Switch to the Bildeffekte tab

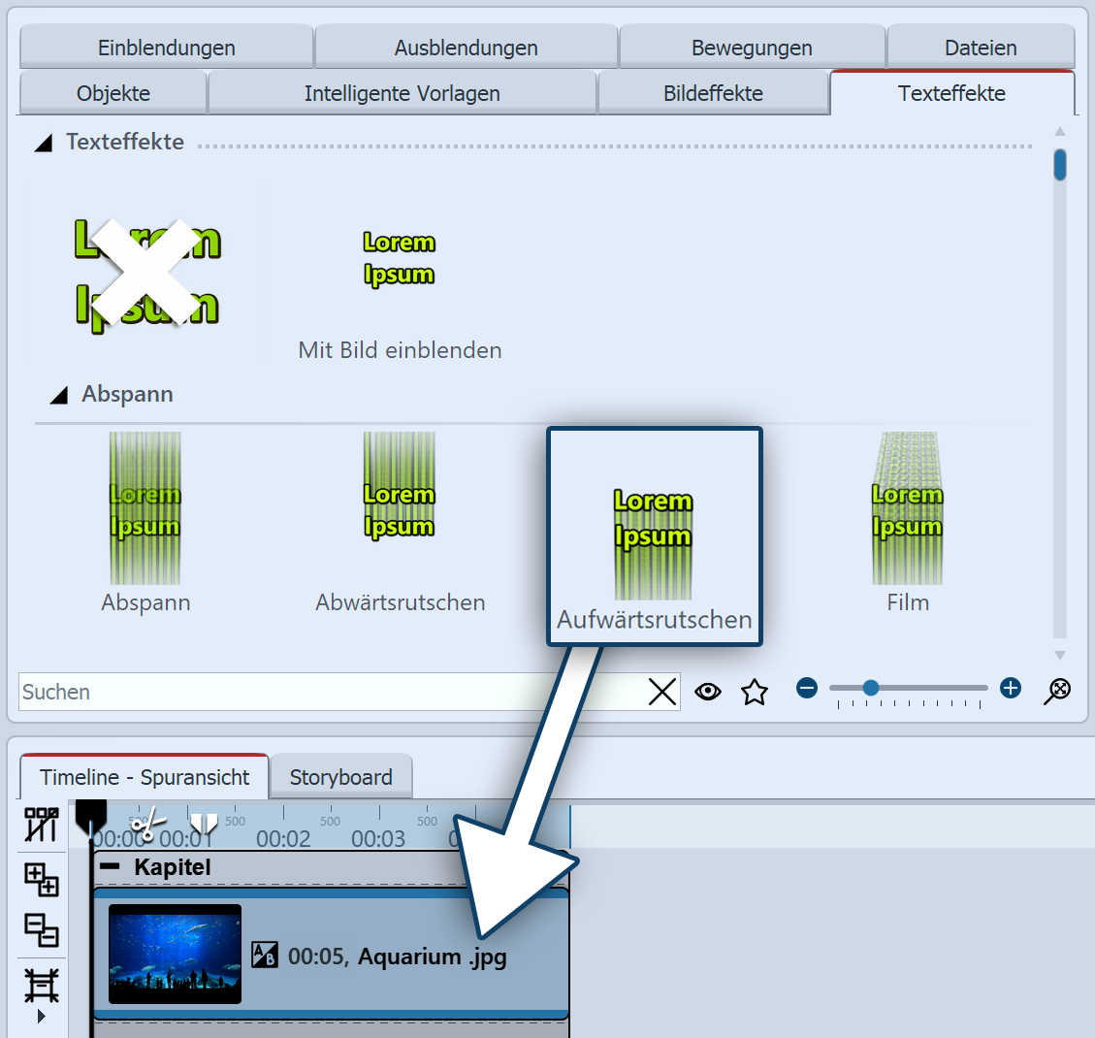[x=713, y=93]
